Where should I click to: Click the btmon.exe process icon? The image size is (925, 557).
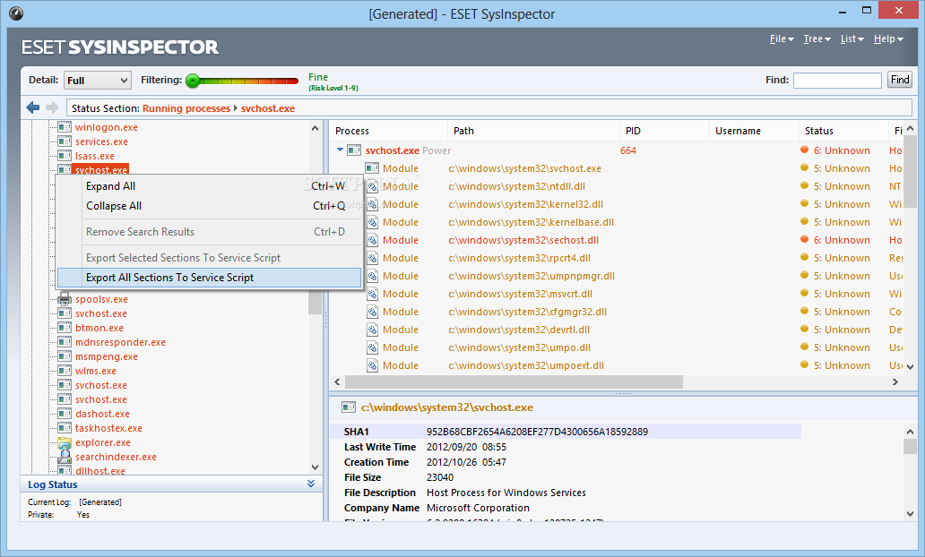click(65, 328)
